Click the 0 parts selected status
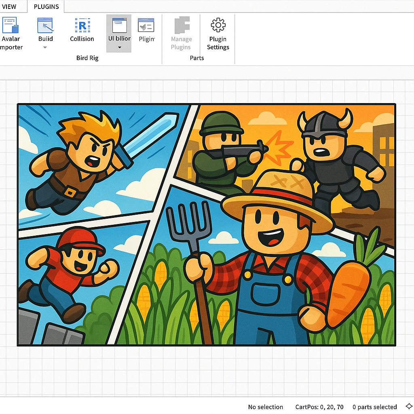 (374, 407)
